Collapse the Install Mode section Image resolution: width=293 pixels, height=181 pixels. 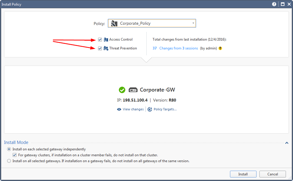pos(287,143)
